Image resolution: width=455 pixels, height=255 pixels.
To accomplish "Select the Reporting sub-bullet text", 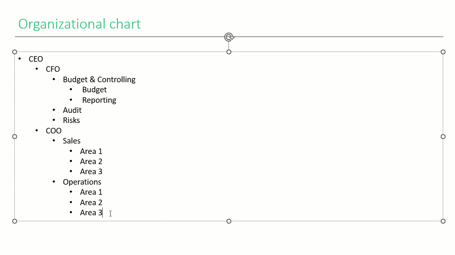I will point(99,100).
